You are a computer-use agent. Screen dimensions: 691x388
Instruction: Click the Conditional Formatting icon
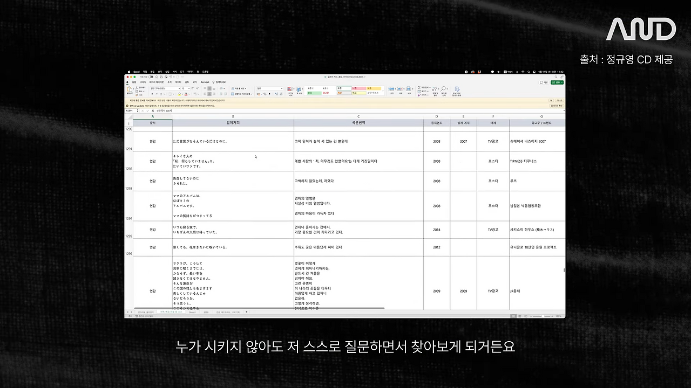[x=290, y=89]
